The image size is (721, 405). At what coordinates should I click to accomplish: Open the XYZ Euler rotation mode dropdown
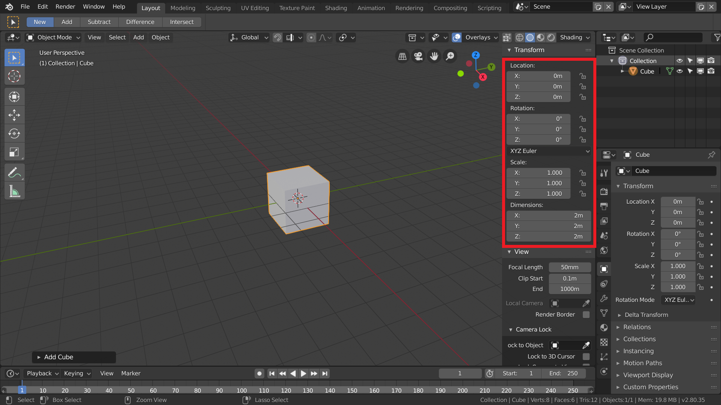(549, 151)
